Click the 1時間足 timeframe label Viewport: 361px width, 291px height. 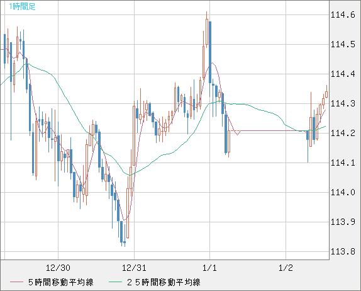[x=22, y=6]
